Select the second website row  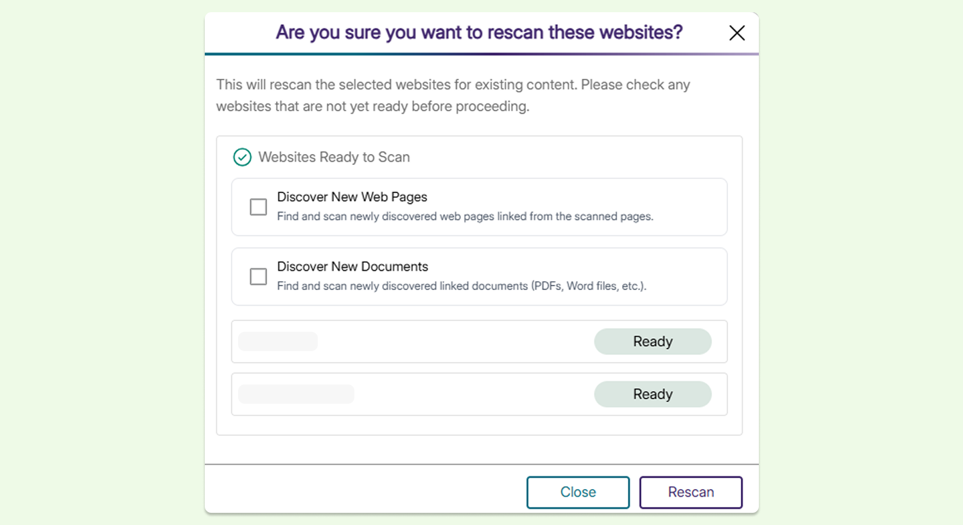pos(479,394)
